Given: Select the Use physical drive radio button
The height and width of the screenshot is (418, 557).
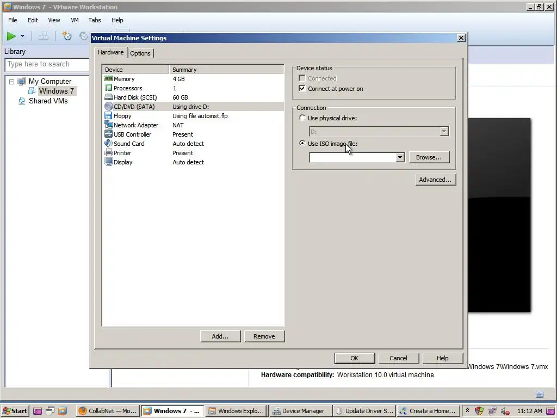Looking at the screenshot, I should coord(302,118).
